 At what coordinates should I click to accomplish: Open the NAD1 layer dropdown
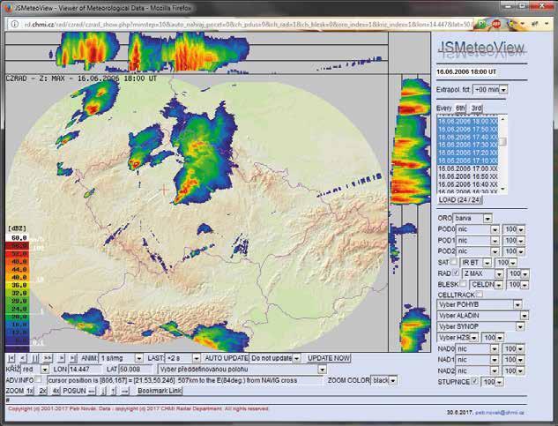tap(477, 360)
